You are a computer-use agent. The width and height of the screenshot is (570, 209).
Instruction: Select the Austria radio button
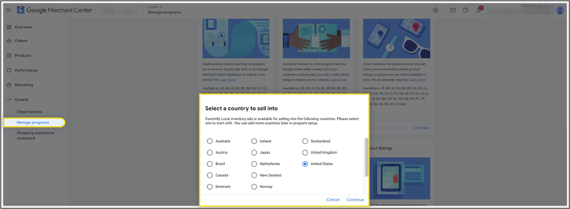210,153
